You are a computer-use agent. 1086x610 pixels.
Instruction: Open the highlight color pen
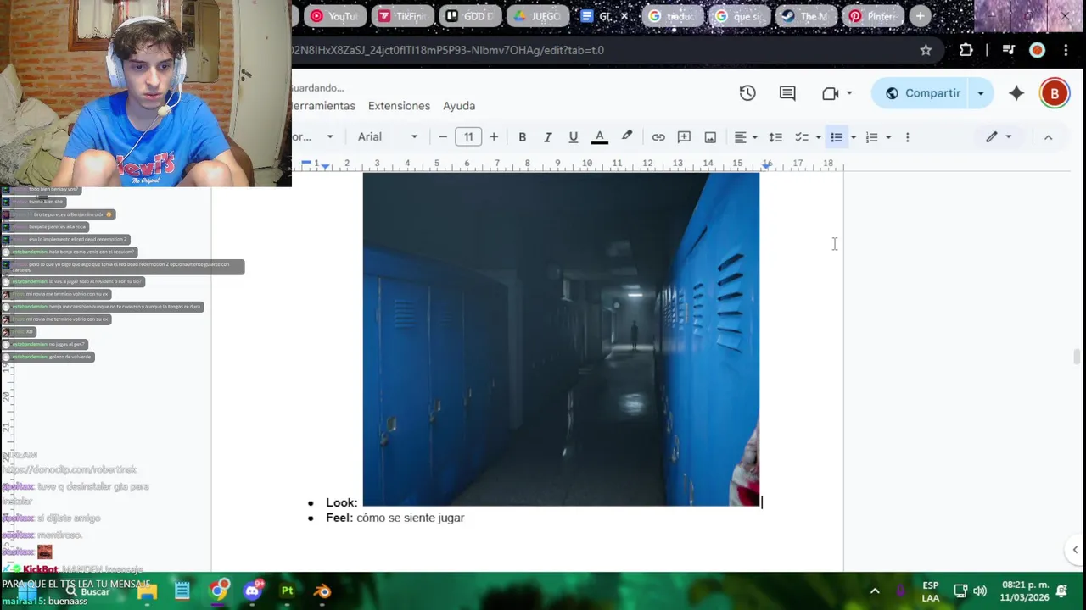(x=627, y=136)
